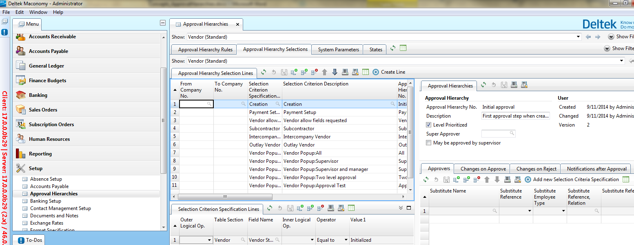This screenshot has height=245, width=634.
Task: Click print preview icon in Approvers toolbar
Action: [517, 179]
